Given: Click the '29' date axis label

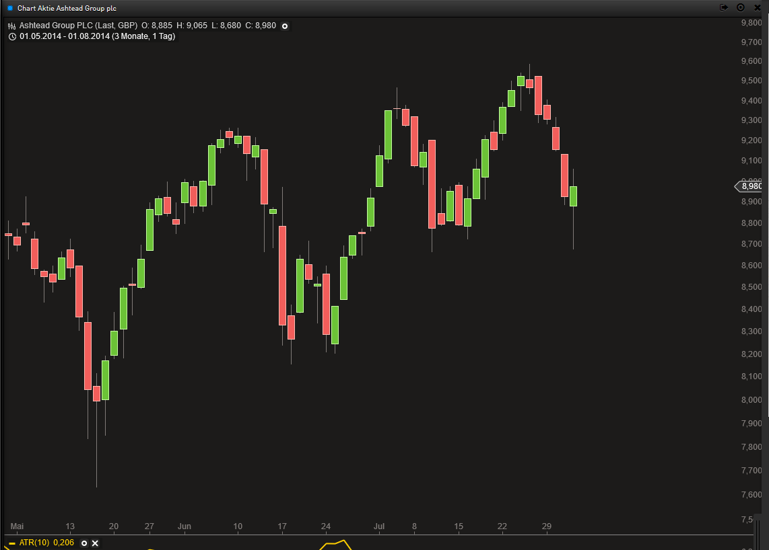Looking at the screenshot, I should (547, 526).
